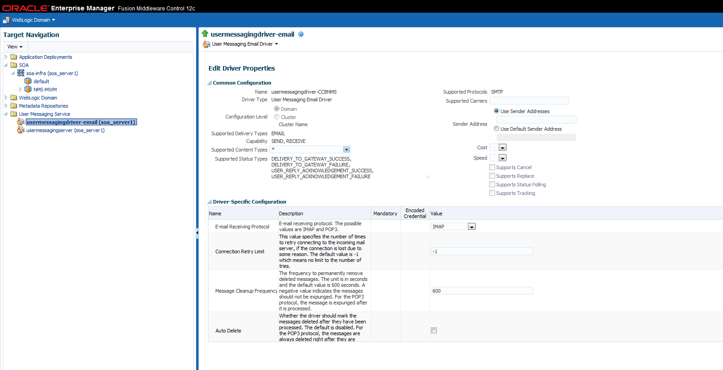Collapse the Common Configuration section
Image resolution: width=723 pixels, height=370 pixels.
pos(209,83)
